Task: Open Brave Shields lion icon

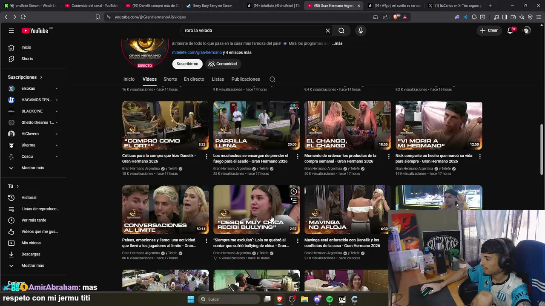Action: (x=396, y=17)
